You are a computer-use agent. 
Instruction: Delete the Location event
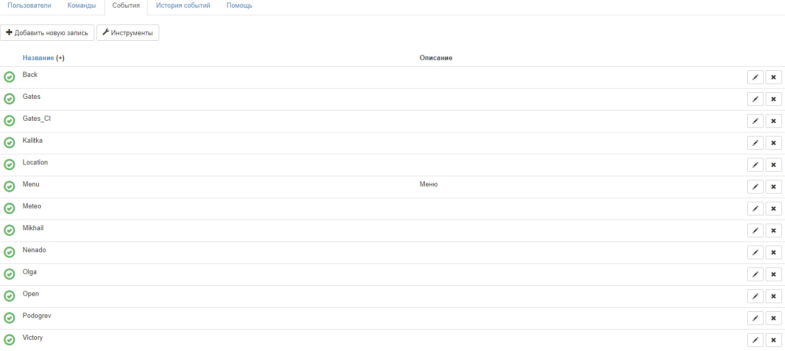[773, 165]
